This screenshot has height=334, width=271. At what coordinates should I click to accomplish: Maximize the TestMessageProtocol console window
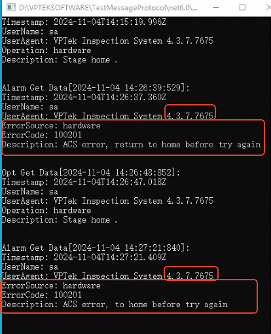coord(242,8)
